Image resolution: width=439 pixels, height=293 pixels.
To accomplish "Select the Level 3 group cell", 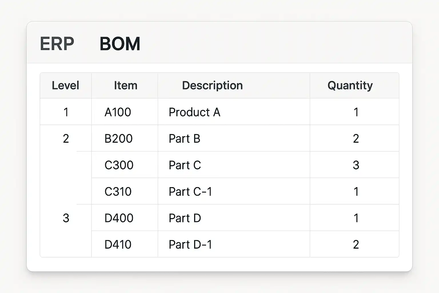I will (x=66, y=218).
